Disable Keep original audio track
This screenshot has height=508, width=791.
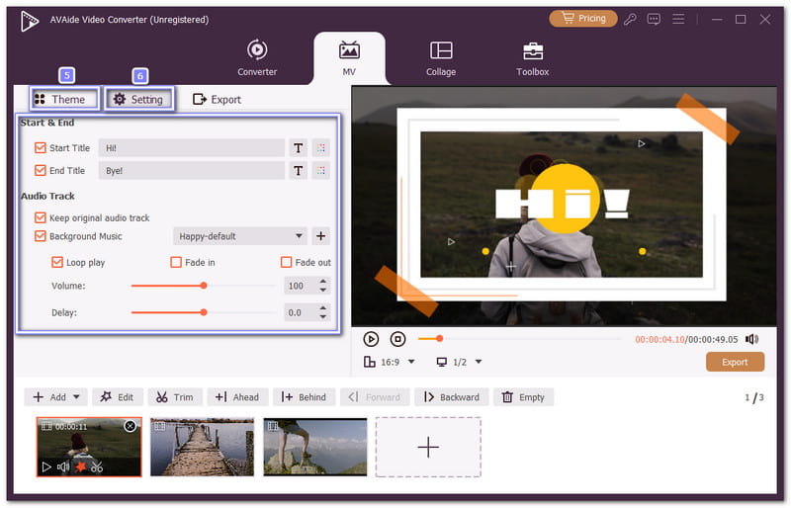[41, 217]
